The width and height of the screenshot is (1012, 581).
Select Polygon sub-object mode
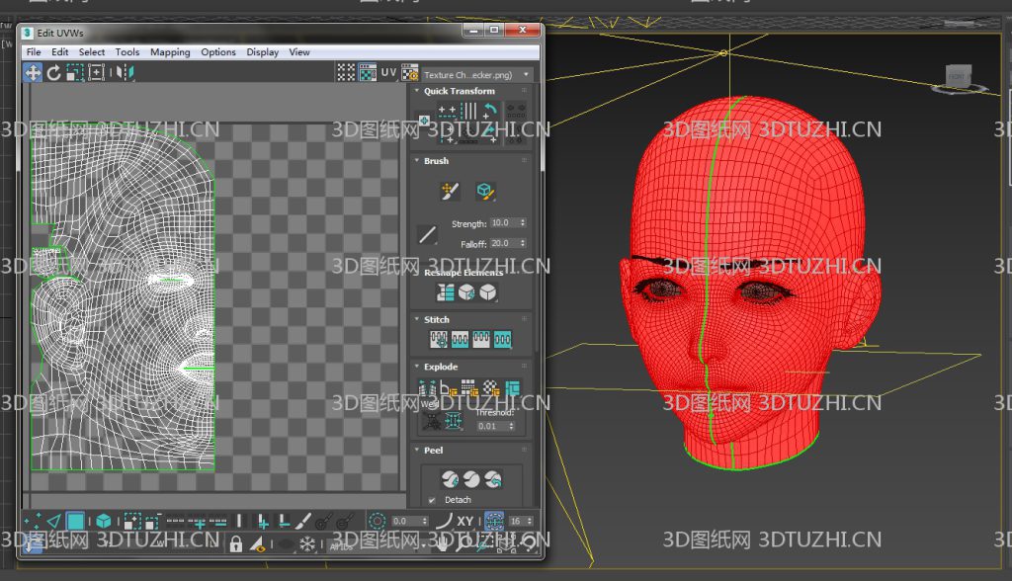[x=76, y=520]
